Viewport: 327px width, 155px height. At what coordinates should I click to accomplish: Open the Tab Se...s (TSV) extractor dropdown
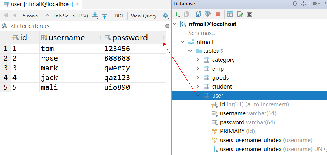click(70, 16)
